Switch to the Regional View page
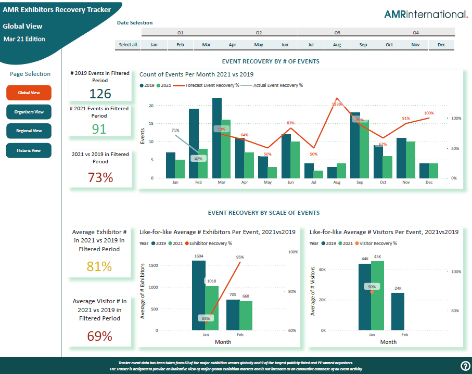Image resolution: width=472 pixels, height=374 pixels. click(x=29, y=131)
